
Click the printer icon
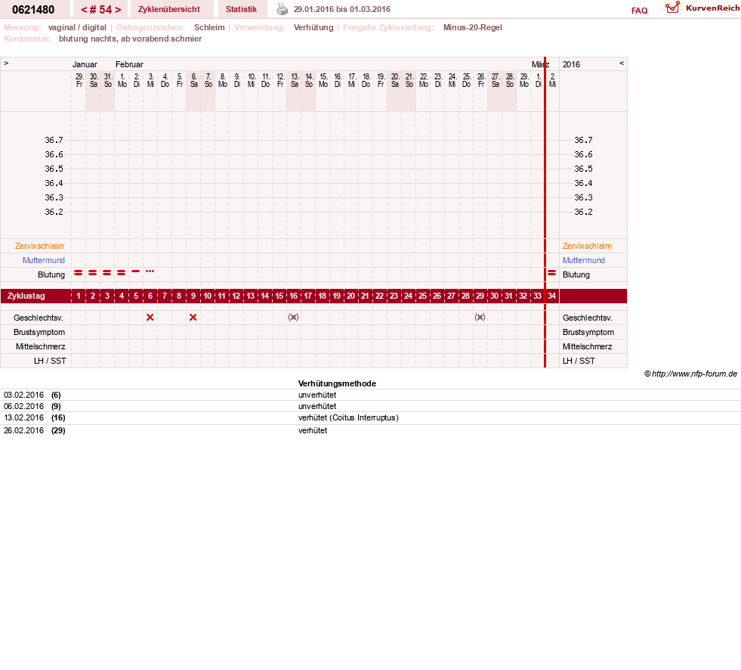pos(283,9)
